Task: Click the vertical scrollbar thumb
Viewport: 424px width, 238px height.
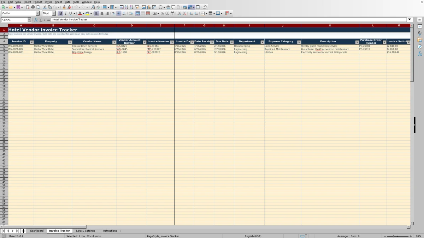Action: click(412, 54)
